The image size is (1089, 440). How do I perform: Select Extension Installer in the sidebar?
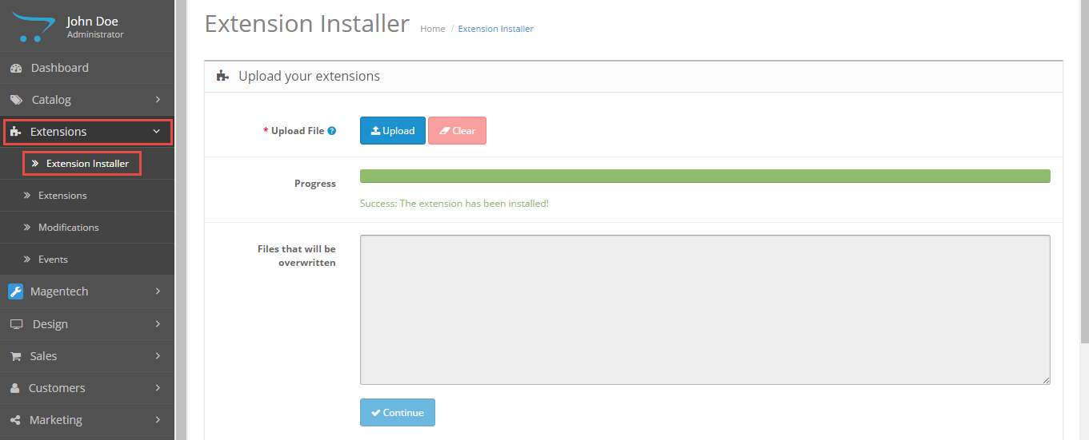tap(86, 164)
